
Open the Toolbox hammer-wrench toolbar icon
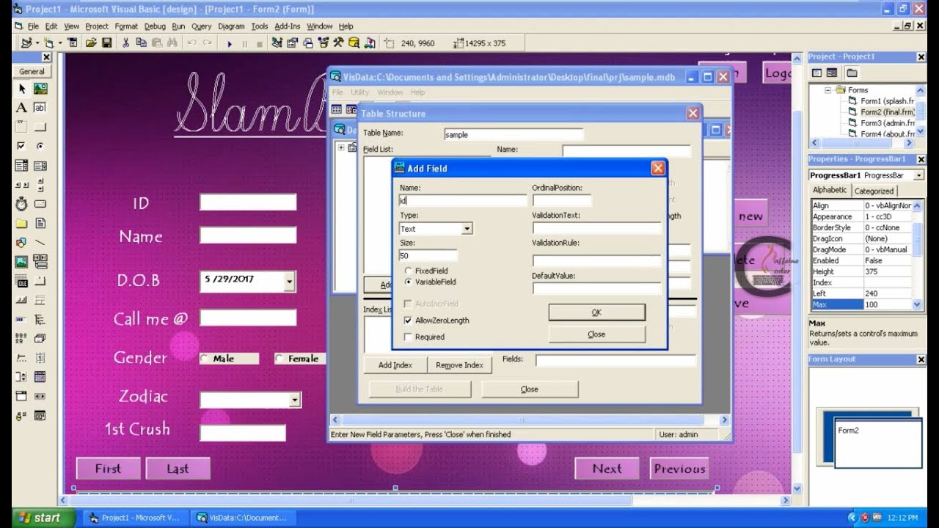pos(338,43)
